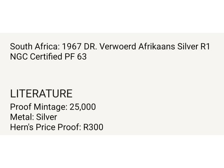This screenshot has height=168, width=224.
Task: Click 'DR.' in the coin title
Action: (90, 47)
